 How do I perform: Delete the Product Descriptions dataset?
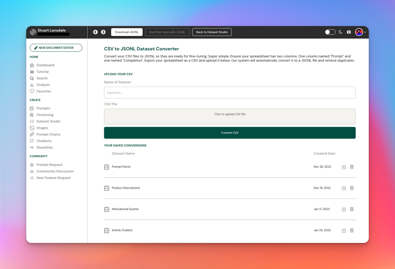click(x=352, y=188)
